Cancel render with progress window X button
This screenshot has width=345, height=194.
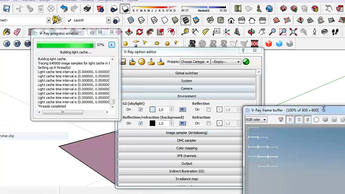[111, 45]
